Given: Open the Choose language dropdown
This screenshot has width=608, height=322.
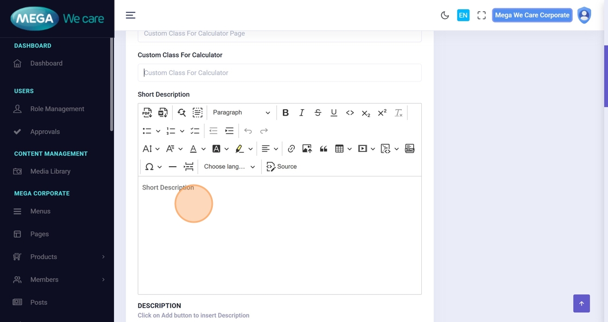Looking at the screenshot, I should click(x=229, y=167).
